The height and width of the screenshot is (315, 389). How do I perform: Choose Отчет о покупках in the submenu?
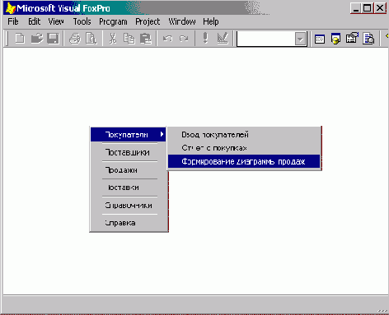point(244,148)
